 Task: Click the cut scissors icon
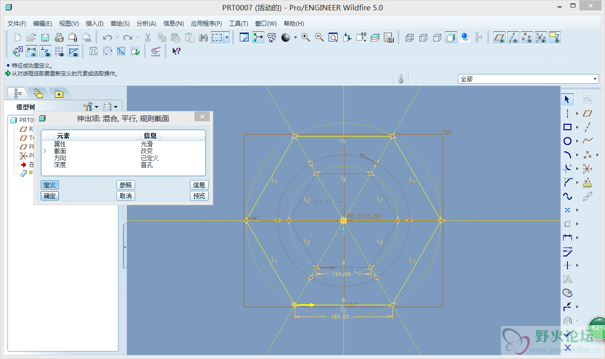click(147, 37)
